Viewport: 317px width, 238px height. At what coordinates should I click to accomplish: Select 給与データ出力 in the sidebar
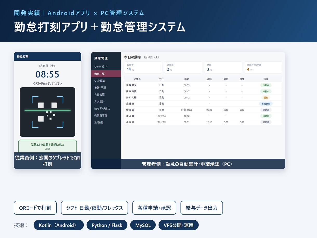tap(106, 108)
